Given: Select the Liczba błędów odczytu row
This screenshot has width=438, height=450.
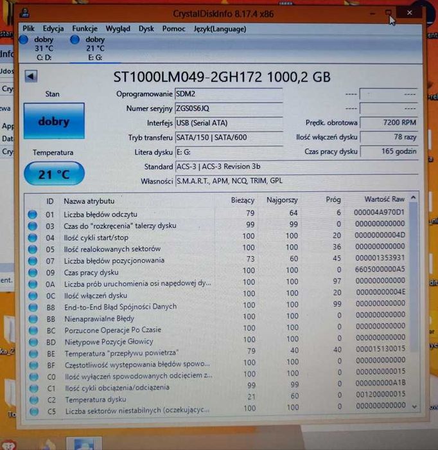Looking at the screenshot, I should [217, 213].
